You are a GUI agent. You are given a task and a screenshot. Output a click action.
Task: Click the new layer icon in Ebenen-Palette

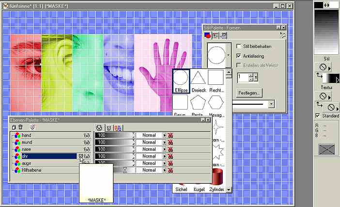tap(14, 127)
